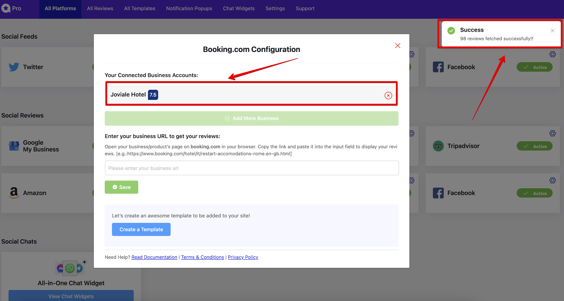Dismiss the Success notification
The width and height of the screenshot is (564, 301).
click(x=553, y=31)
